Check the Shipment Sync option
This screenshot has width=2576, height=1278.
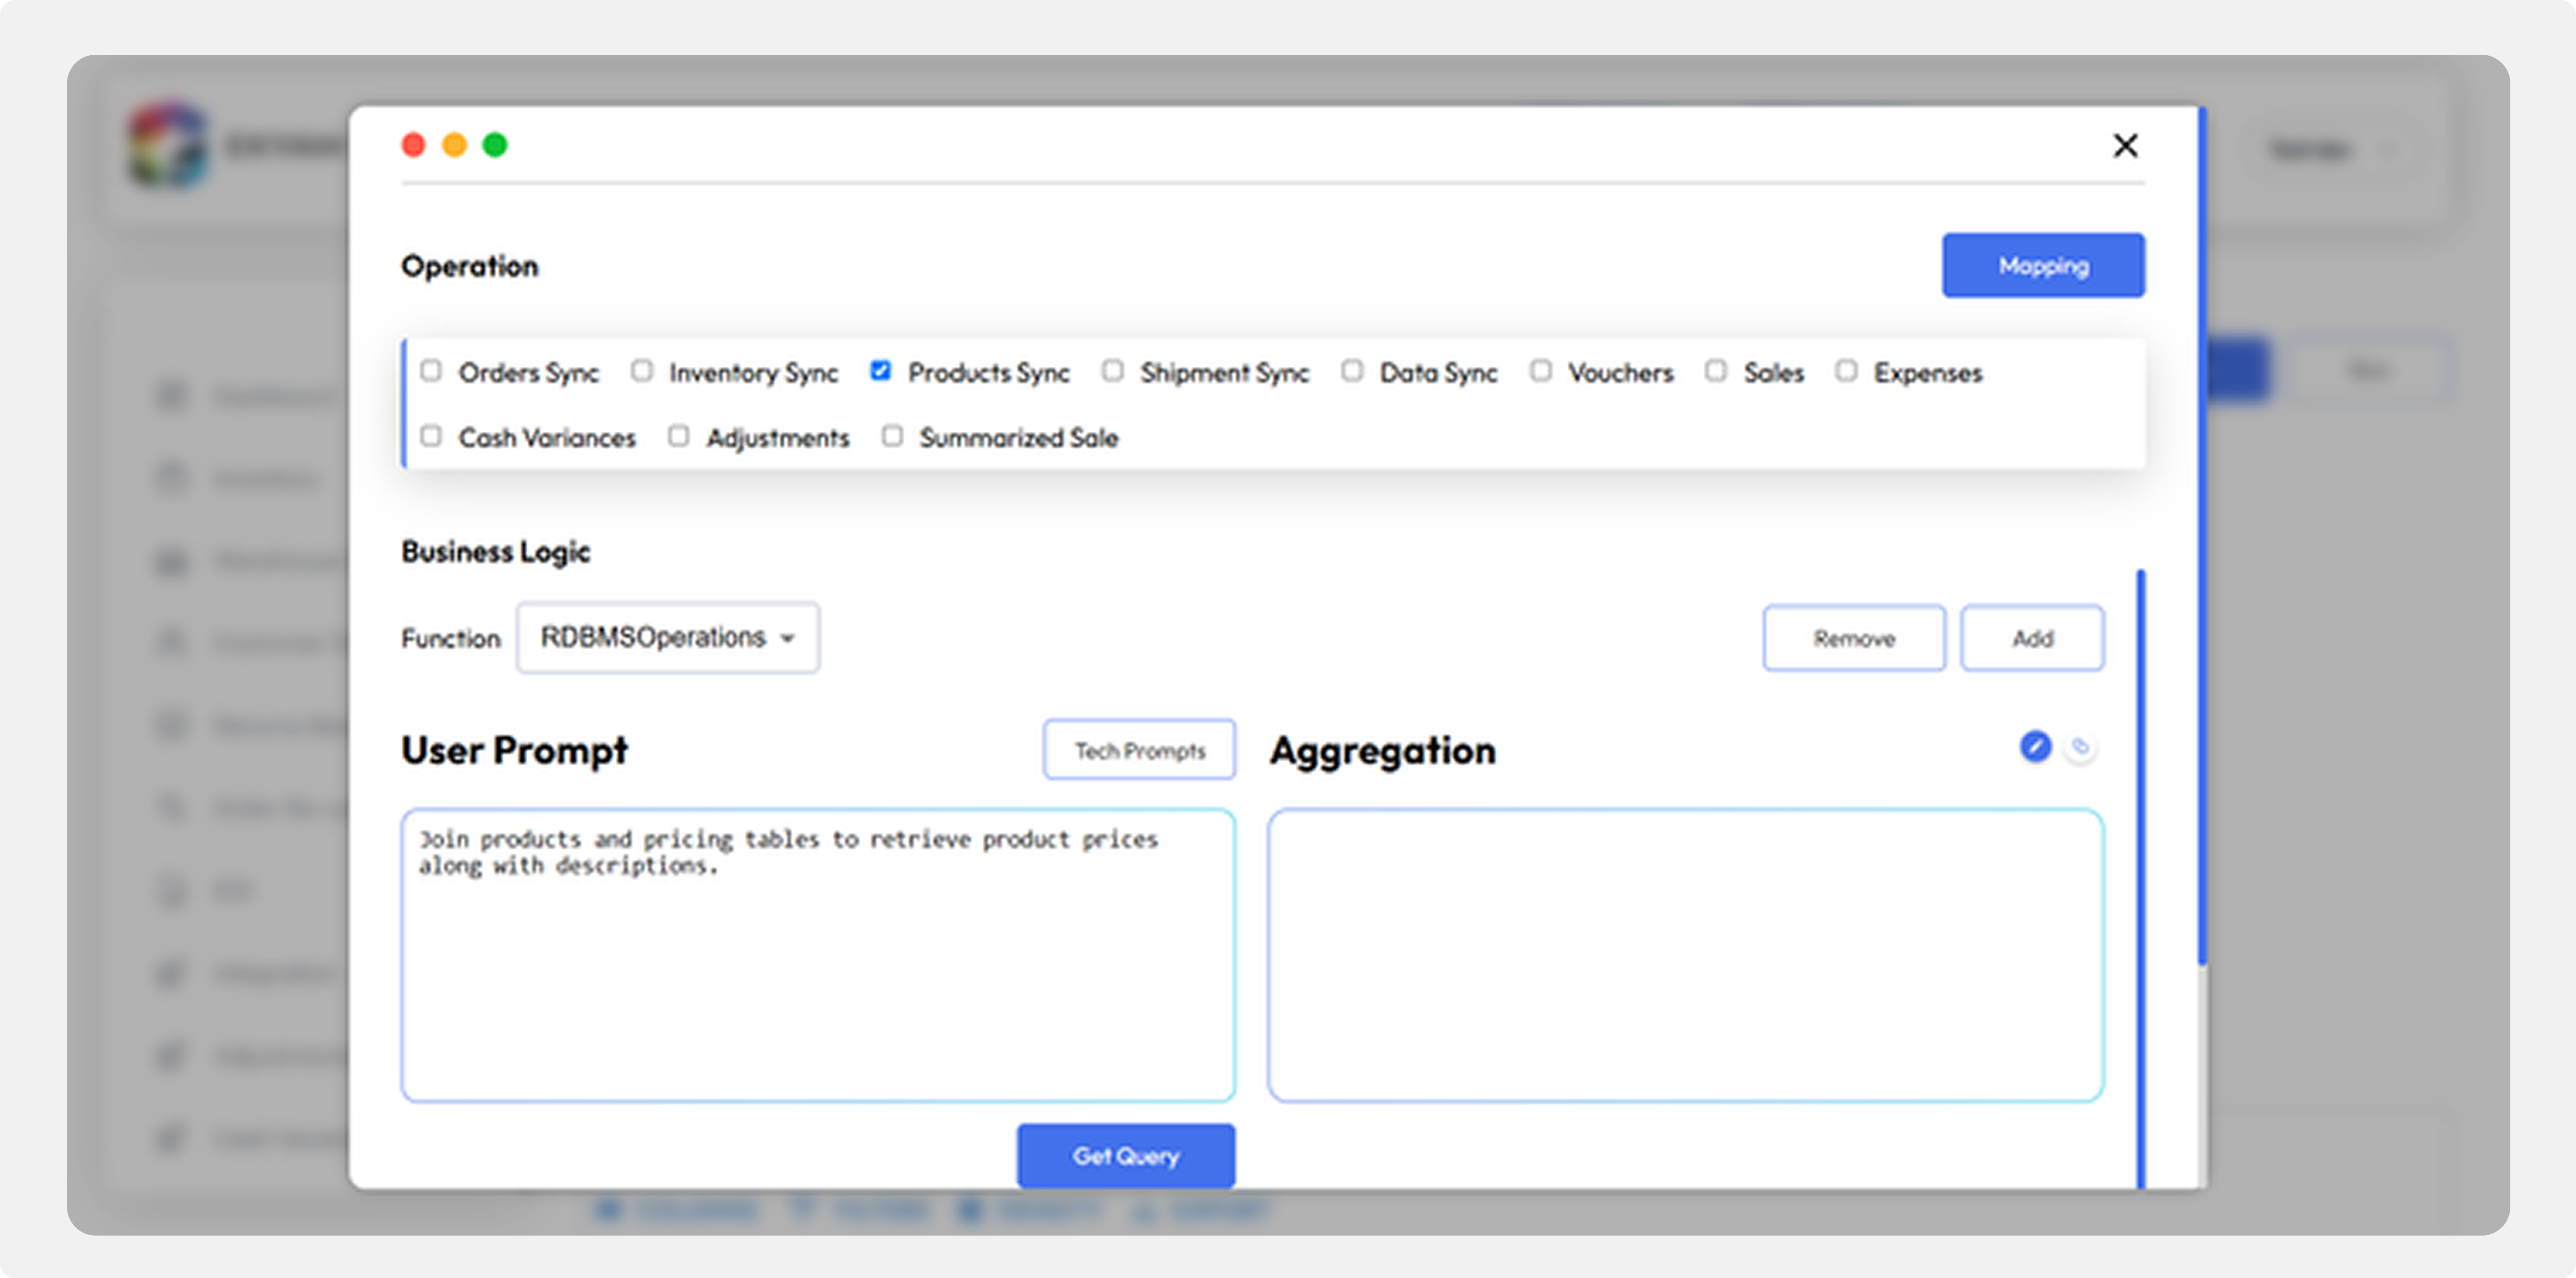coord(1113,371)
